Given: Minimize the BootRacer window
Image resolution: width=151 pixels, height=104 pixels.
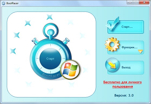Looking at the screenshot, I should pos(130,2).
